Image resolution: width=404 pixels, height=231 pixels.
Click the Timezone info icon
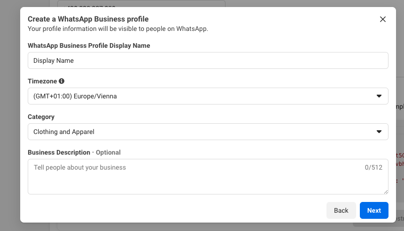(62, 81)
